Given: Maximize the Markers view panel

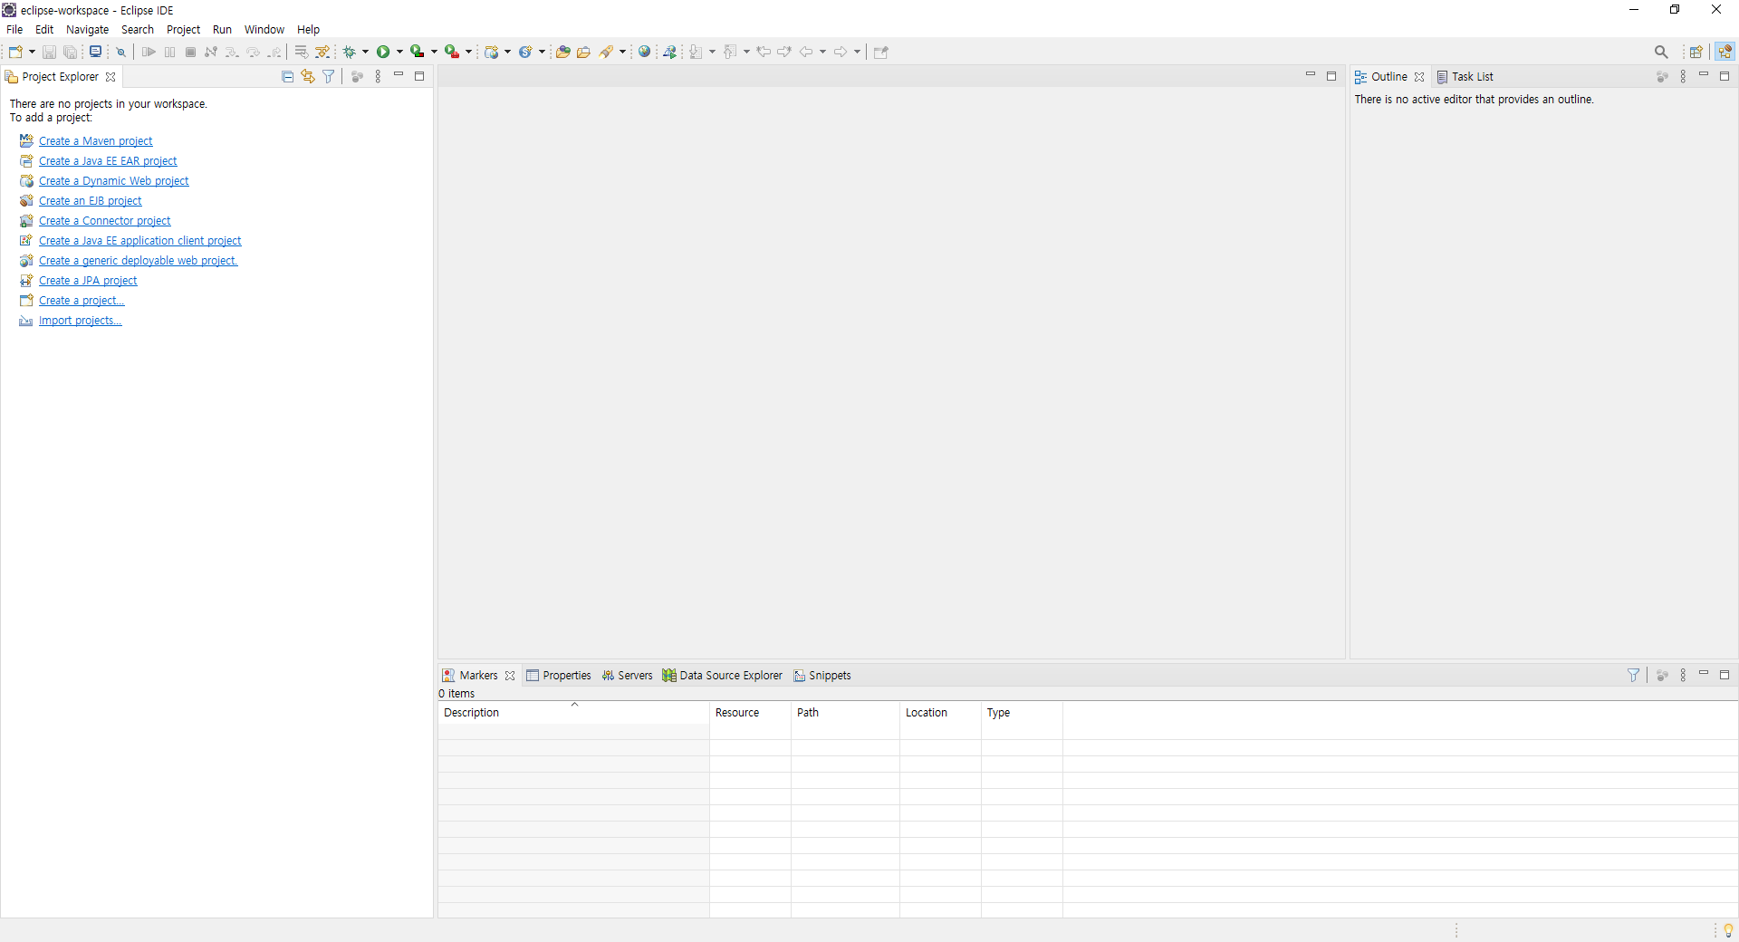Looking at the screenshot, I should pyautogui.click(x=1725, y=675).
